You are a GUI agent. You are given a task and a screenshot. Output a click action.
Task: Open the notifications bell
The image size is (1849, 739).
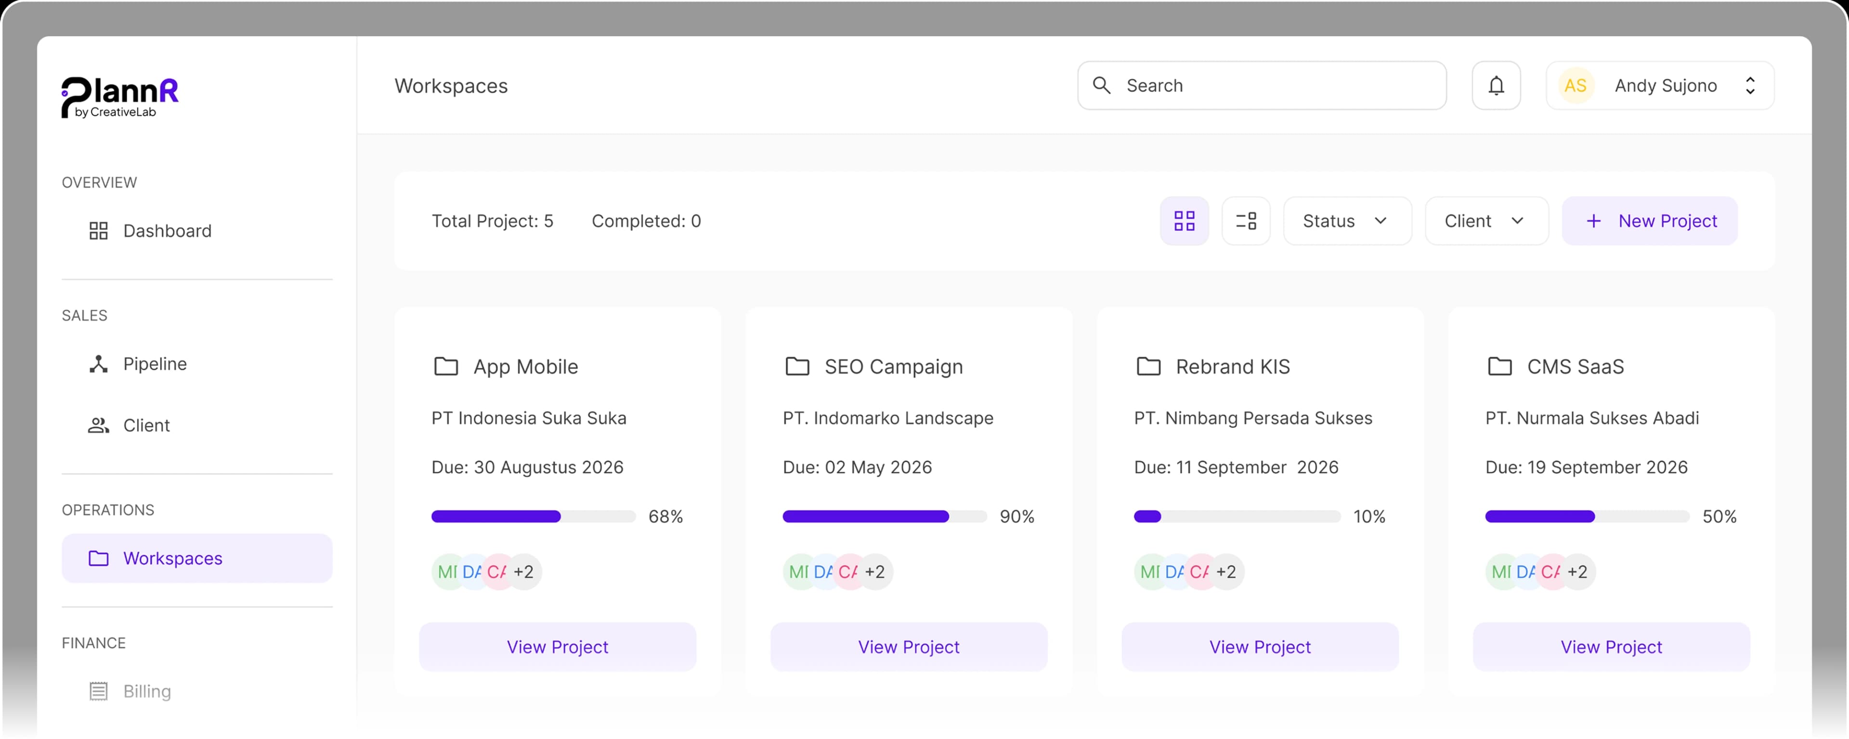(x=1496, y=85)
